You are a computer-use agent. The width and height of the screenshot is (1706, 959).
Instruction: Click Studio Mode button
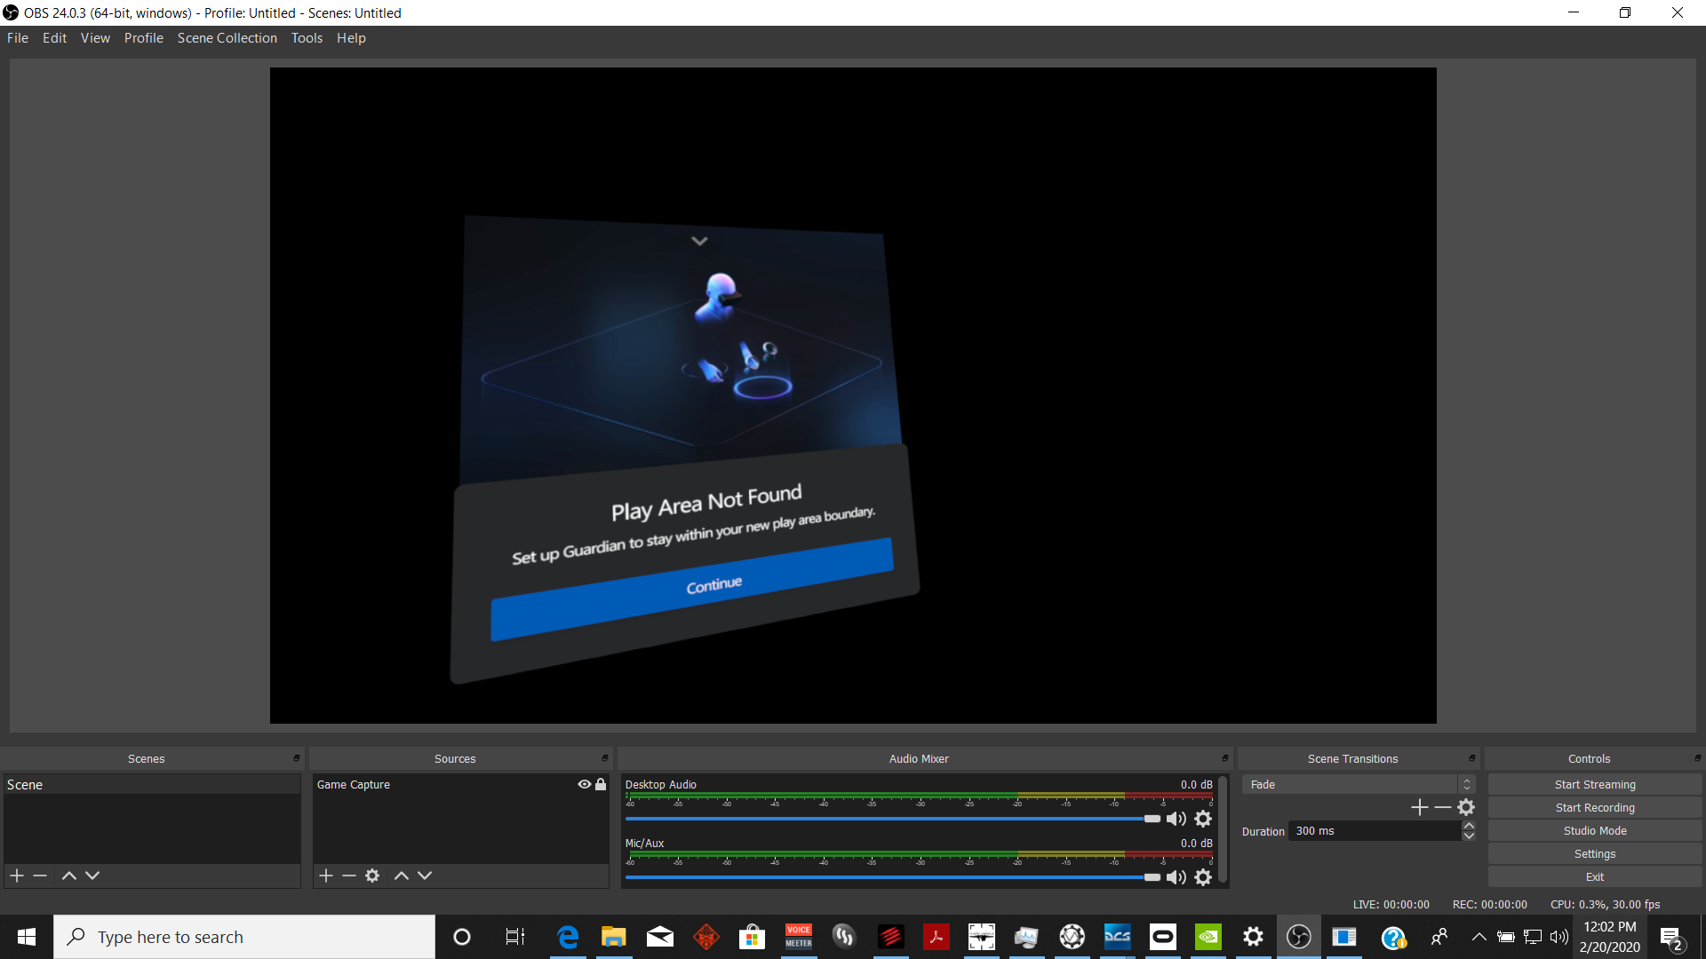[x=1595, y=830]
